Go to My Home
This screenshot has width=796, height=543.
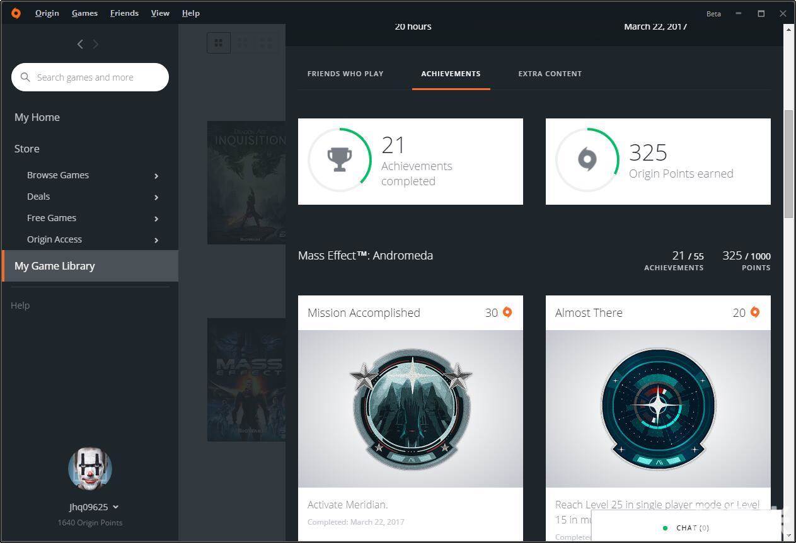tap(37, 117)
